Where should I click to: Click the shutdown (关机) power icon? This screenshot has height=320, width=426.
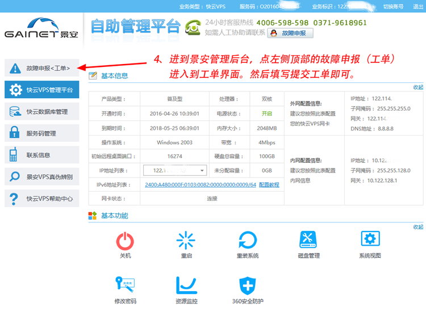coord(125,241)
